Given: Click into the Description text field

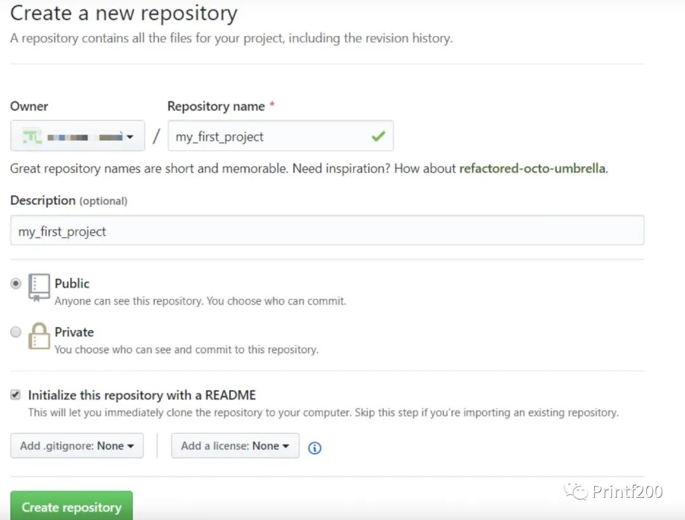Looking at the screenshot, I should click(x=327, y=231).
